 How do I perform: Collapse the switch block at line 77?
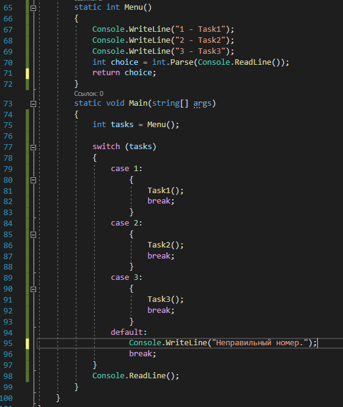(33, 147)
